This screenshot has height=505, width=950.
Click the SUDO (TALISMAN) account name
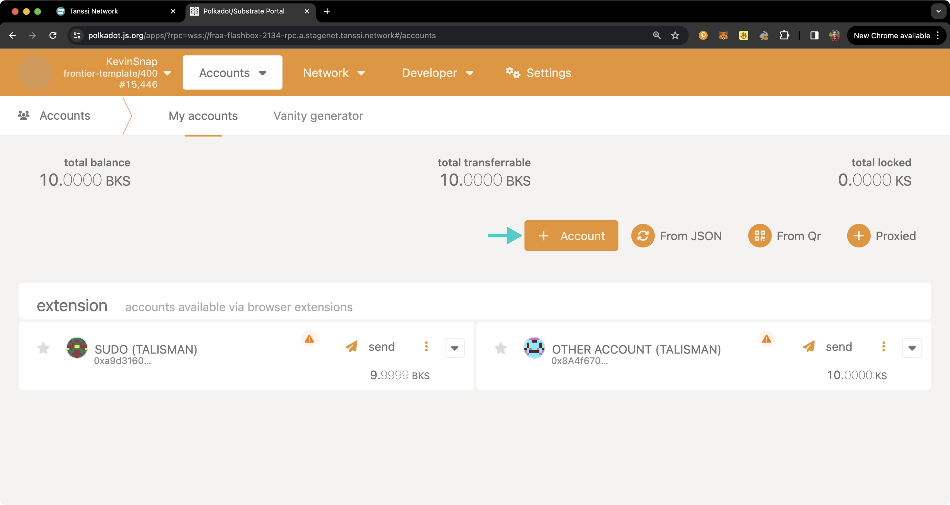tap(146, 349)
